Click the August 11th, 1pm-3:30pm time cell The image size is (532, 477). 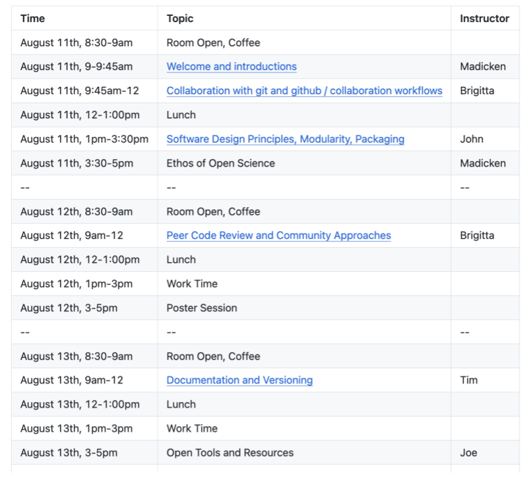[84, 139]
